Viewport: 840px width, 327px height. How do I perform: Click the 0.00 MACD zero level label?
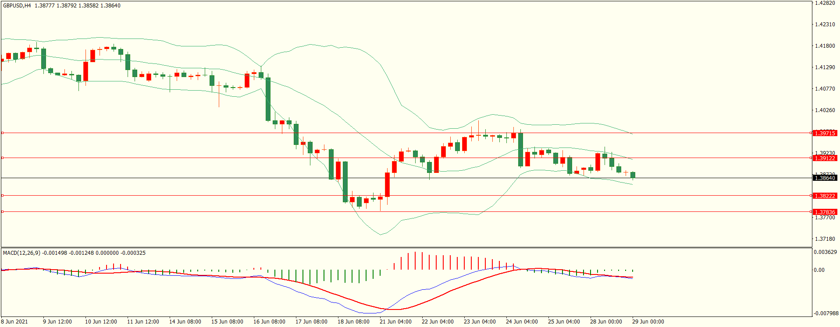819,270
